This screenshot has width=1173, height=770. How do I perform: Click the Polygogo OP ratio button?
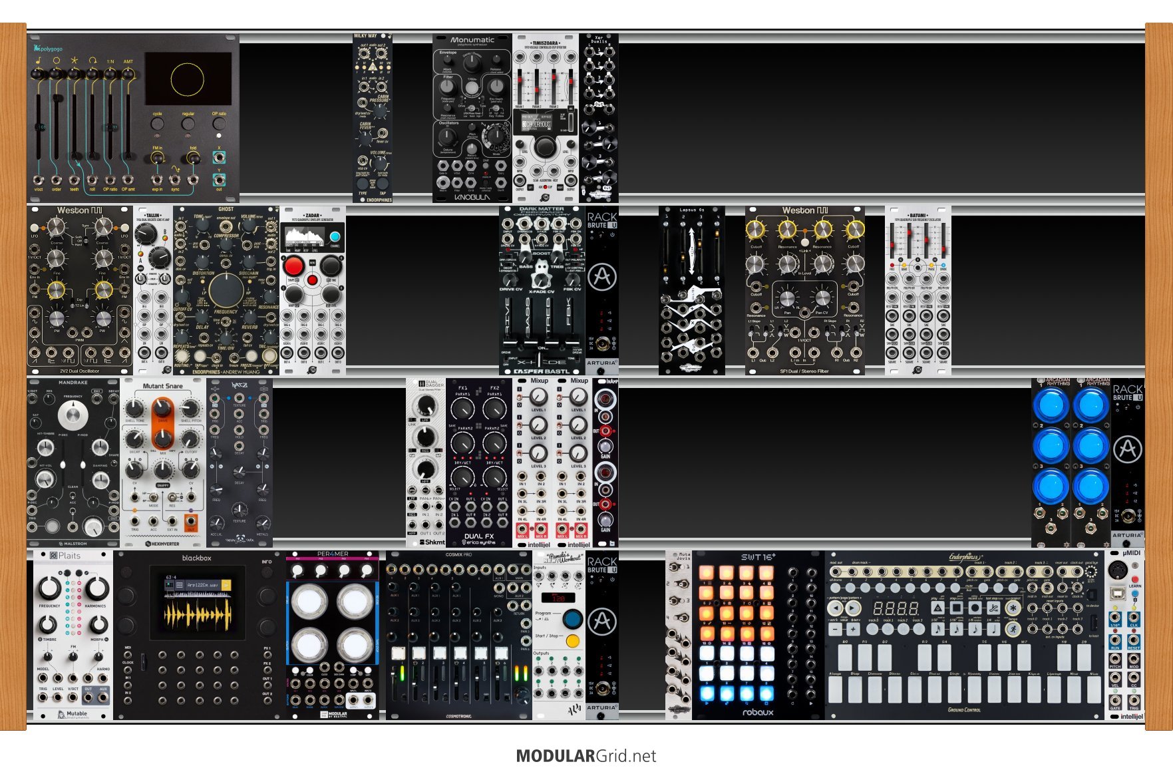pyautogui.click(x=219, y=124)
